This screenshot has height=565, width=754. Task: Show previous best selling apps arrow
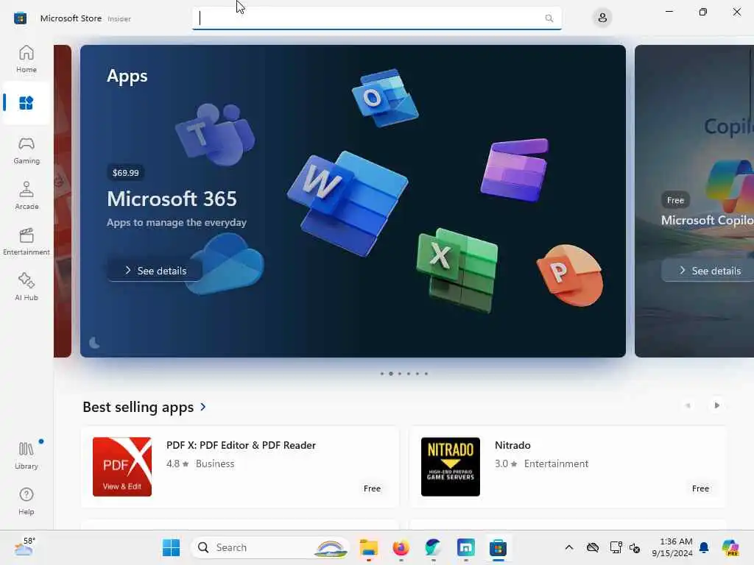click(x=688, y=405)
